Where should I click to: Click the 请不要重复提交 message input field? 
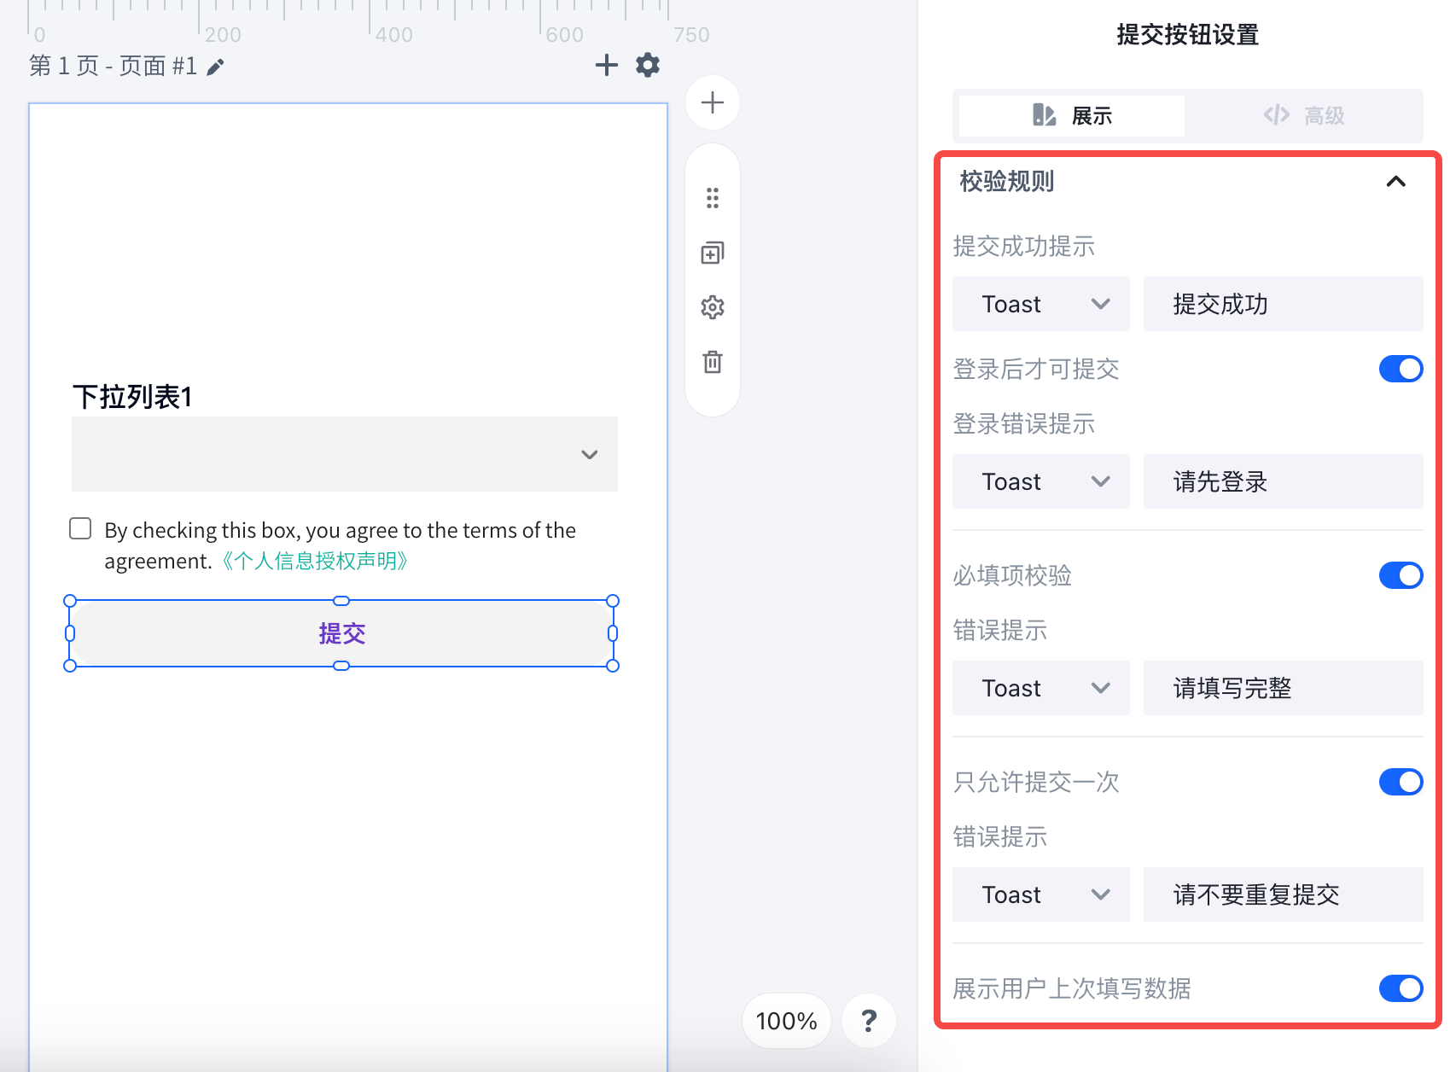point(1284,894)
